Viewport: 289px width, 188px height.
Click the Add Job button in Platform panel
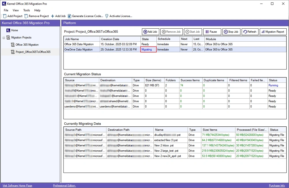tap(150, 32)
